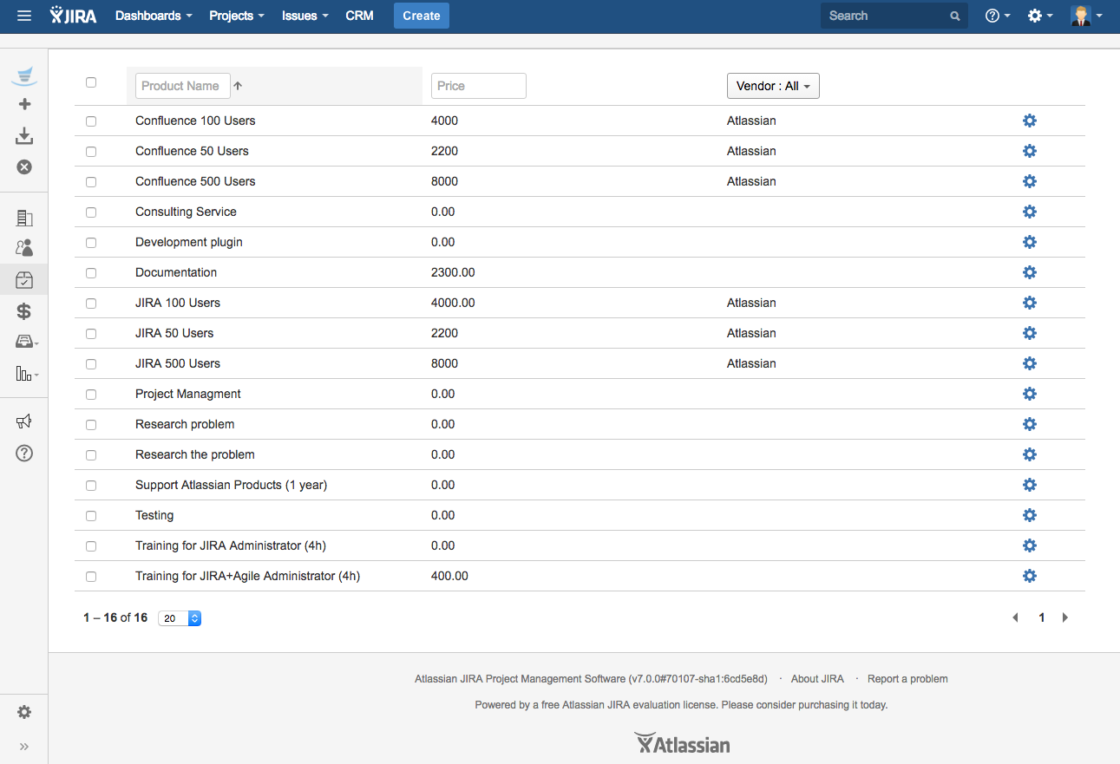Image resolution: width=1120 pixels, height=764 pixels.
Task: Click the plus icon in the left sidebar
Action: [x=24, y=104]
